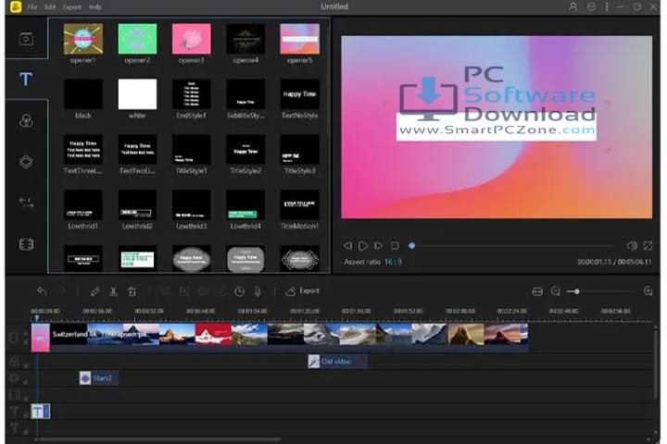Open the Elements film-strip panel in sidebar
Viewport: 667px width, 444px height.
pyautogui.click(x=26, y=244)
